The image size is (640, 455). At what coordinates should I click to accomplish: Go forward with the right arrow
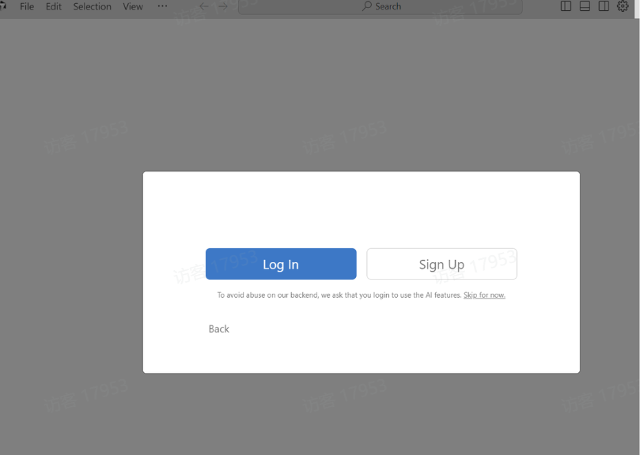[x=223, y=6]
